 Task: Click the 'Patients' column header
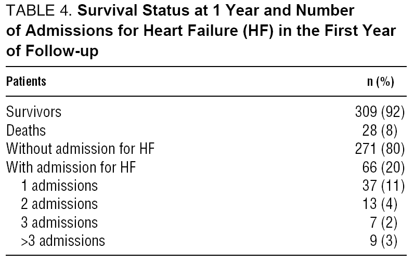[26, 82]
